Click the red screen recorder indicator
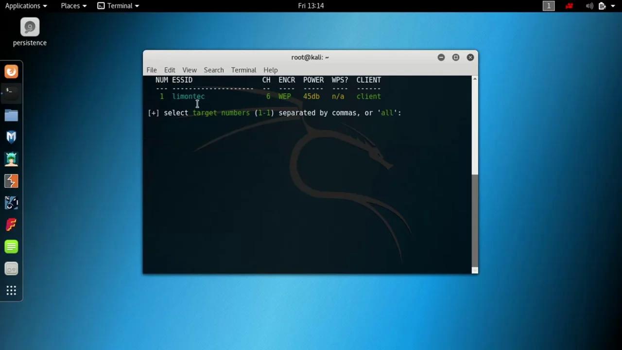 point(569,6)
